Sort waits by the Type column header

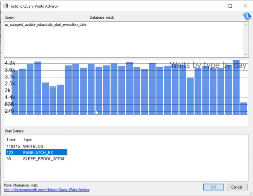tap(27, 139)
